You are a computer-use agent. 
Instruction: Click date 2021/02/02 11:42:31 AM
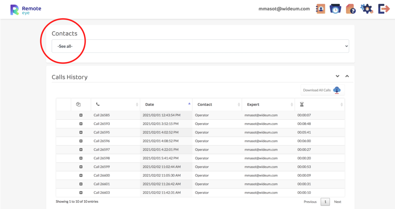click(x=162, y=192)
